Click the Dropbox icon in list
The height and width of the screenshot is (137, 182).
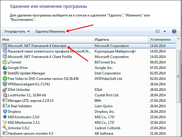click(x=5, y=111)
